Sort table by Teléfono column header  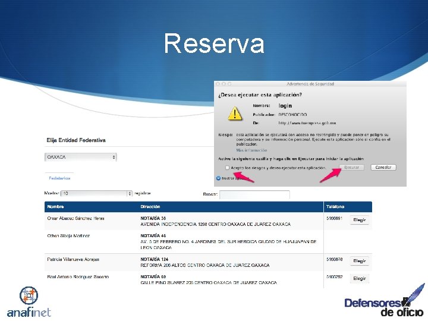(335, 207)
